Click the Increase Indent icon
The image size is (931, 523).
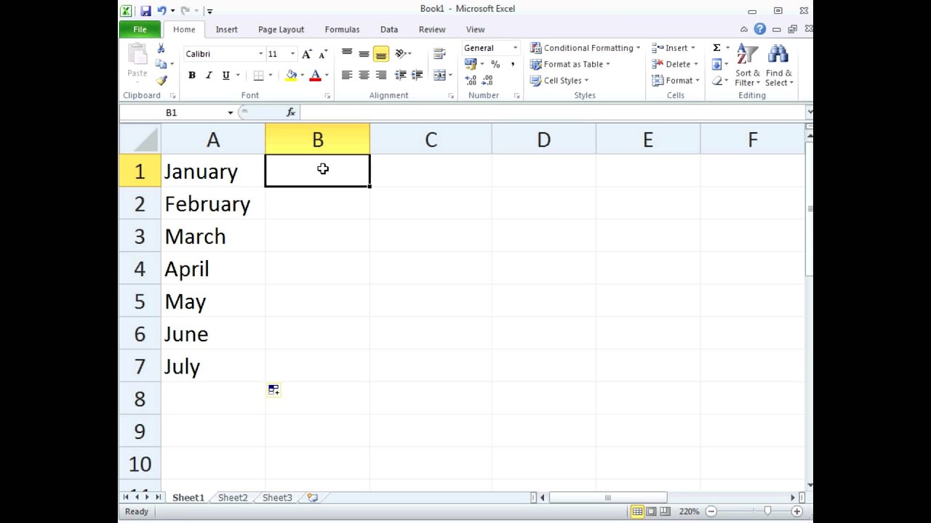417,75
